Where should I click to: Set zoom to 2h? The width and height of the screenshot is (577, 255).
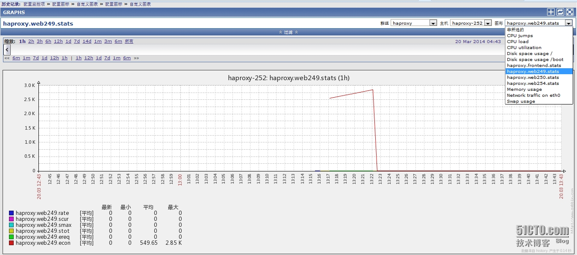tap(31, 41)
